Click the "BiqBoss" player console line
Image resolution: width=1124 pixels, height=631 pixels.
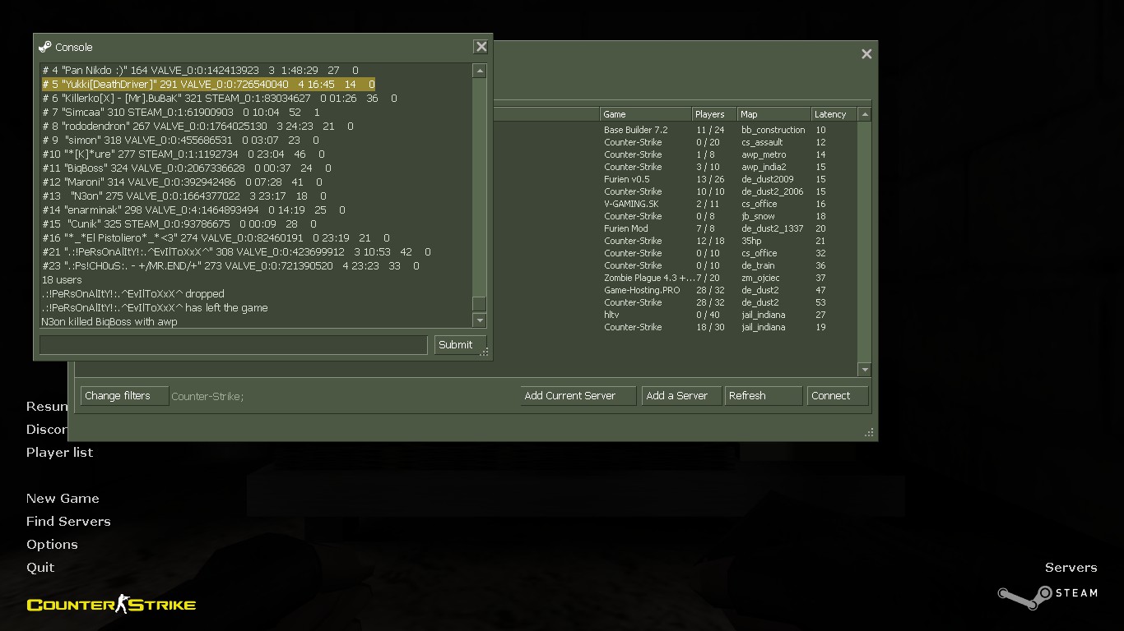pyautogui.click(x=187, y=168)
